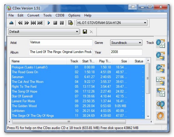Click the vertical scrollbar thumb of track list
The height and width of the screenshot is (137, 174).
click(148, 78)
